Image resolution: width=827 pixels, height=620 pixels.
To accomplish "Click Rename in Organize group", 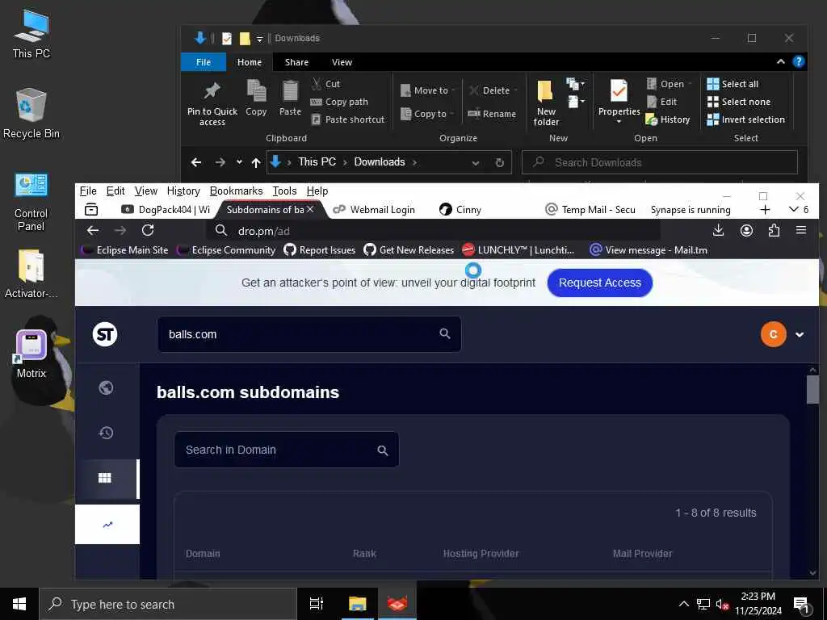I will tap(492, 113).
